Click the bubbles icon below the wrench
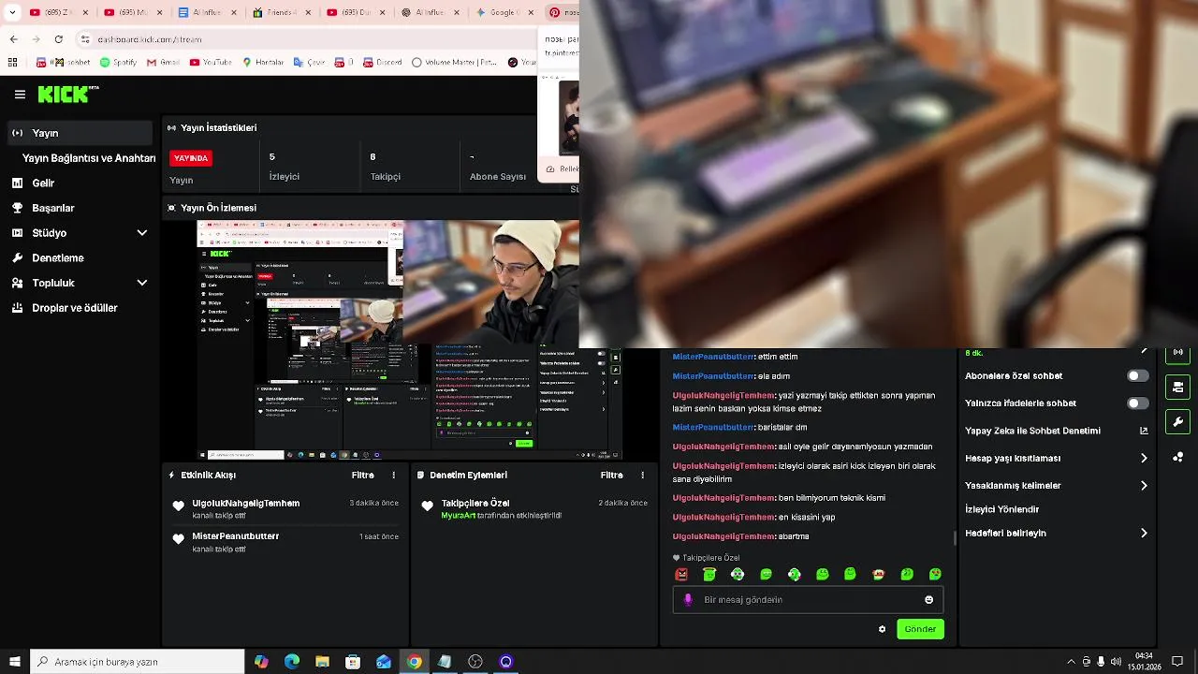The image size is (1198, 674). tap(1177, 457)
